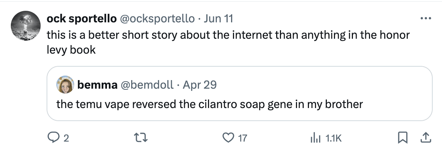Open ock sportello's profile picture
442x152 pixels.
coord(25,26)
